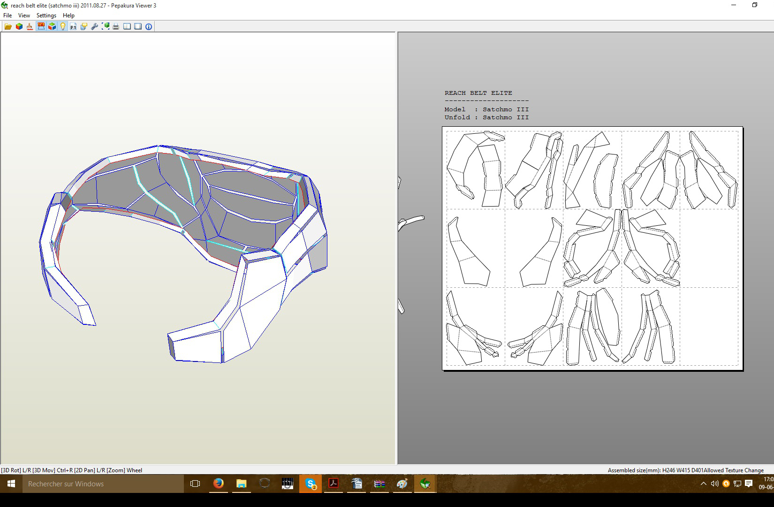Open WinRAR from the taskbar
Screen dimensions: 774x507
379,484
